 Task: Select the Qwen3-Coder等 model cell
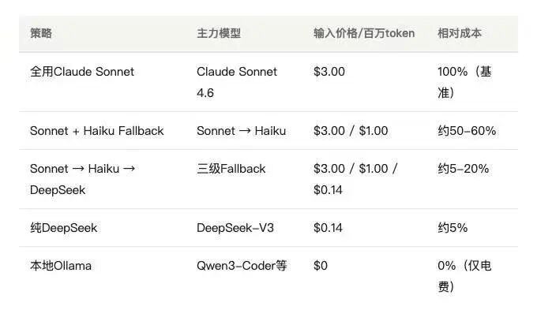point(241,266)
